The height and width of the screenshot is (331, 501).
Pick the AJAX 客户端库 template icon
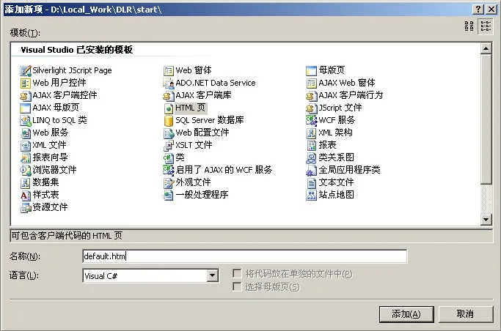point(169,95)
